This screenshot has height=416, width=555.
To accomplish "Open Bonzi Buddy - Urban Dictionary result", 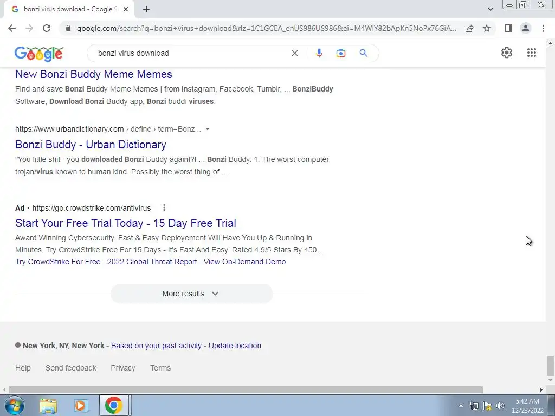I will tap(91, 144).
